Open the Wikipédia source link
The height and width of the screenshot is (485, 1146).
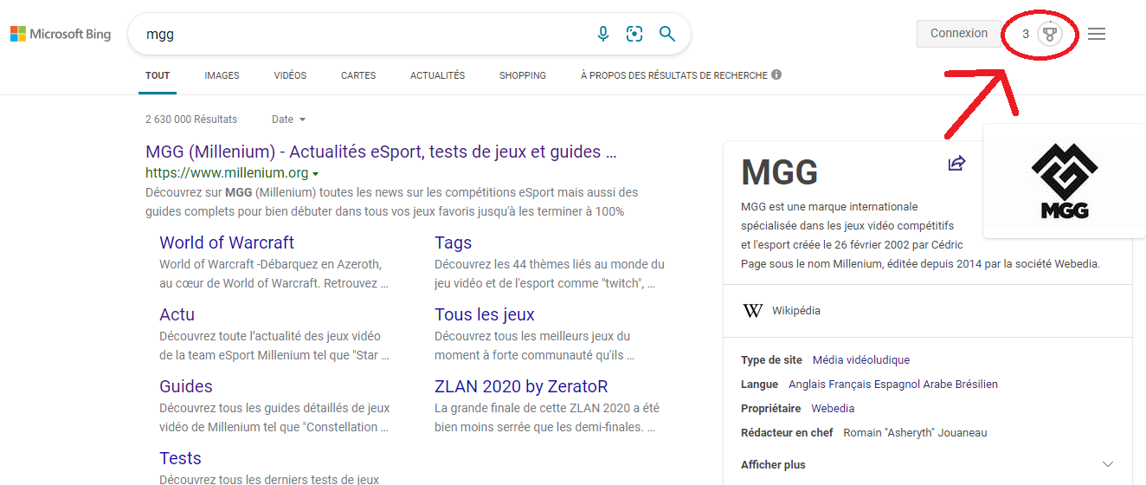coord(795,311)
